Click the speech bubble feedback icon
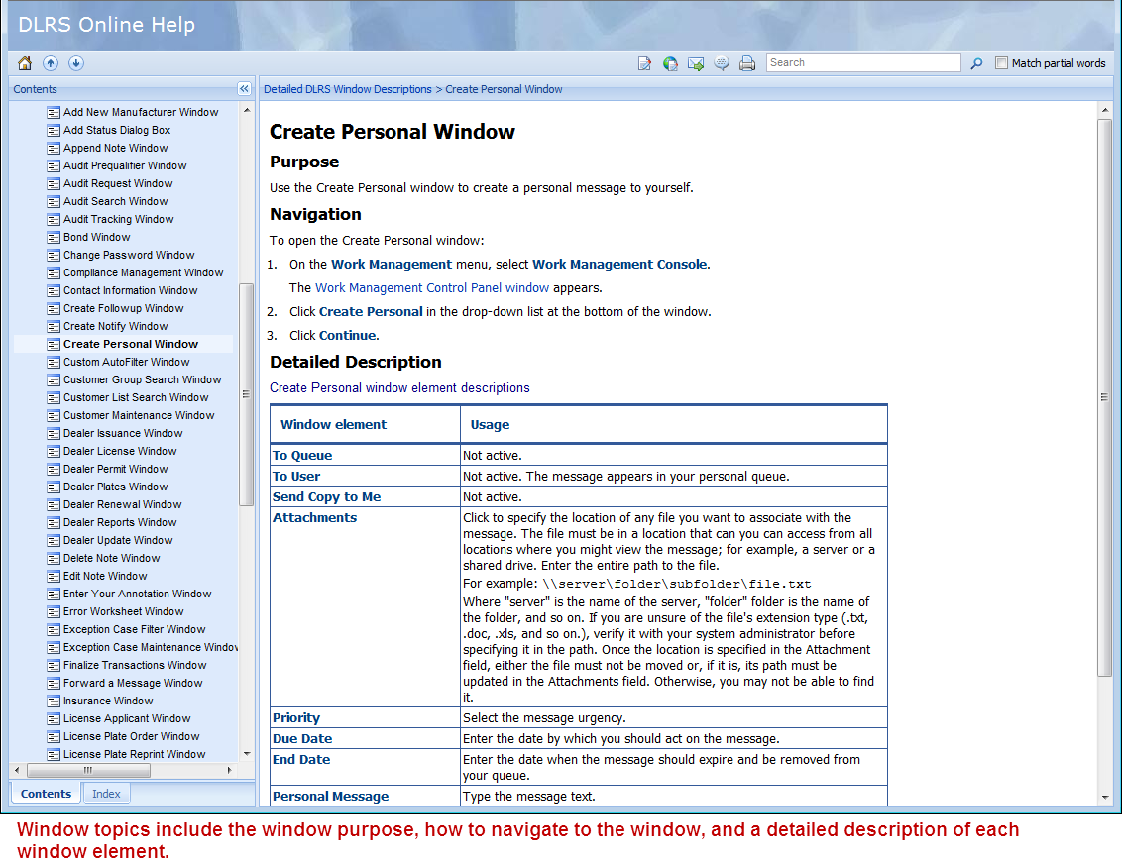This screenshot has height=865, width=1122. point(722,63)
